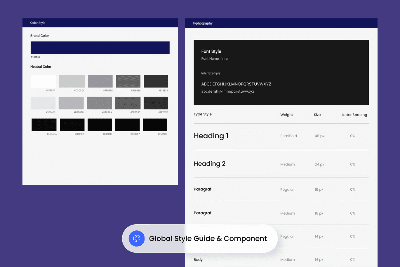Click the Font Style title
This screenshot has width=400, height=267.
211,51
